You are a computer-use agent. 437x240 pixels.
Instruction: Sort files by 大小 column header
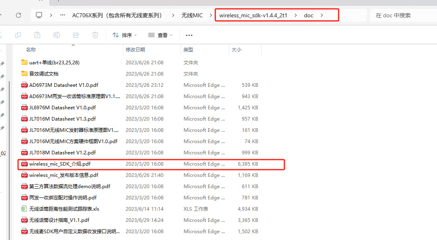237,50
